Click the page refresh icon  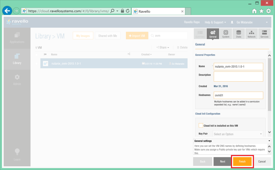tap(128, 11)
